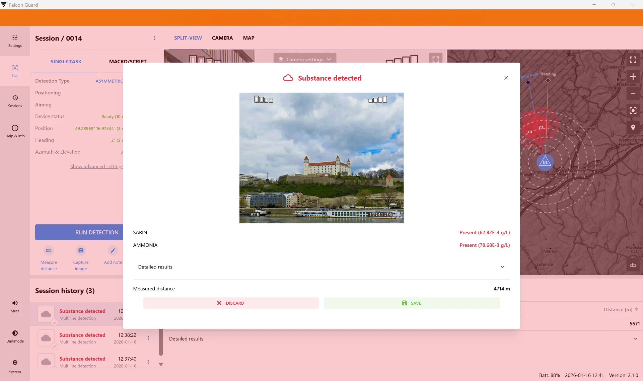Open the Session 0014 three-dot menu
The image size is (643, 381).
point(154,38)
